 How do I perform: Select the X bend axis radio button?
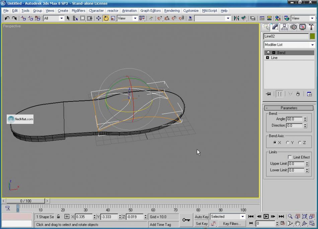pyautogui.click(x=275, y=143)
